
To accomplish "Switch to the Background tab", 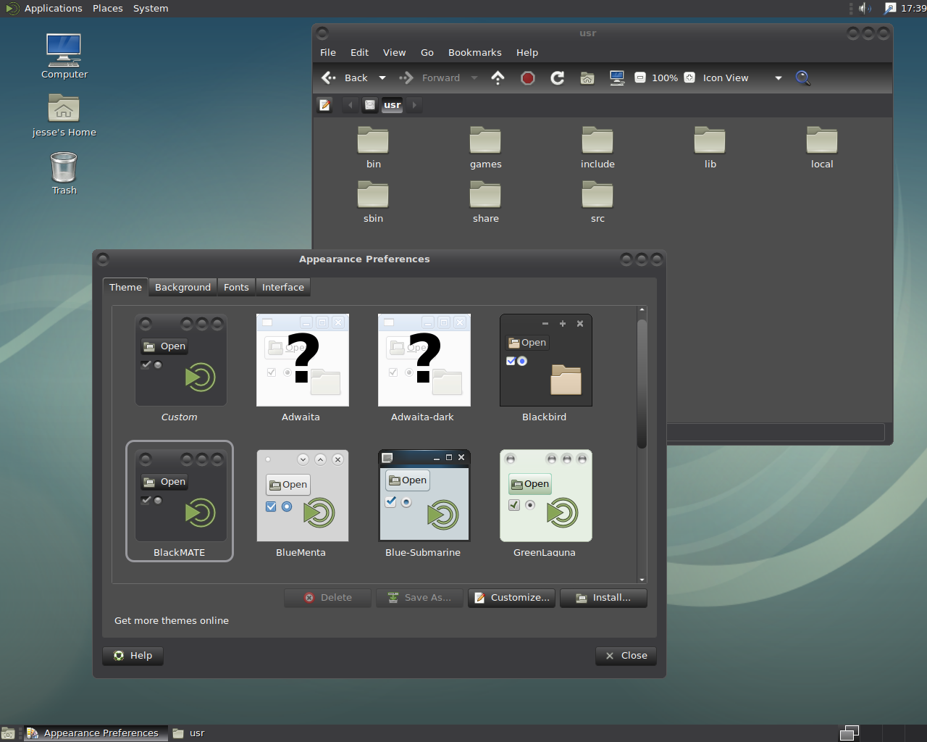I will 183,287.
